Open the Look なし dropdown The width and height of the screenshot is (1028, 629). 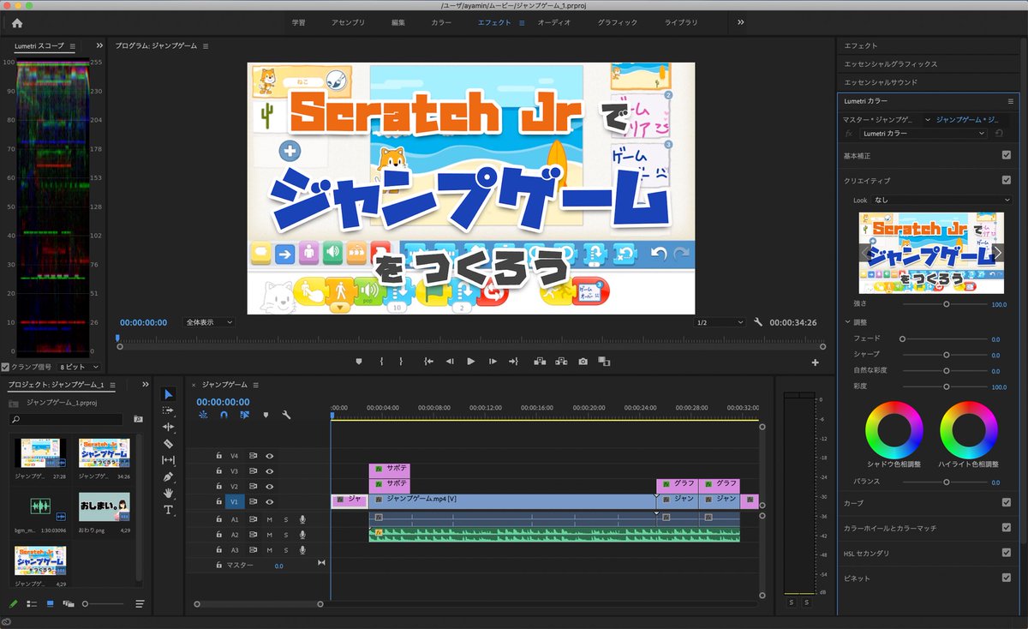click(942, 200)
